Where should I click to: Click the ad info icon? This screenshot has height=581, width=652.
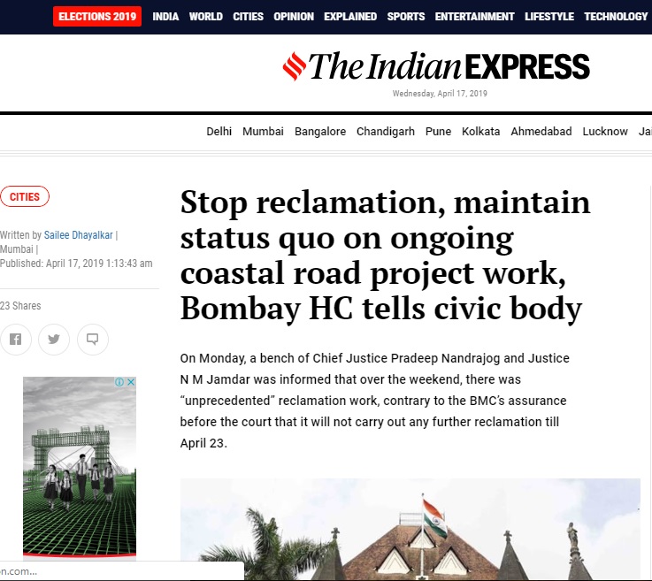click(x=119, y=382)
